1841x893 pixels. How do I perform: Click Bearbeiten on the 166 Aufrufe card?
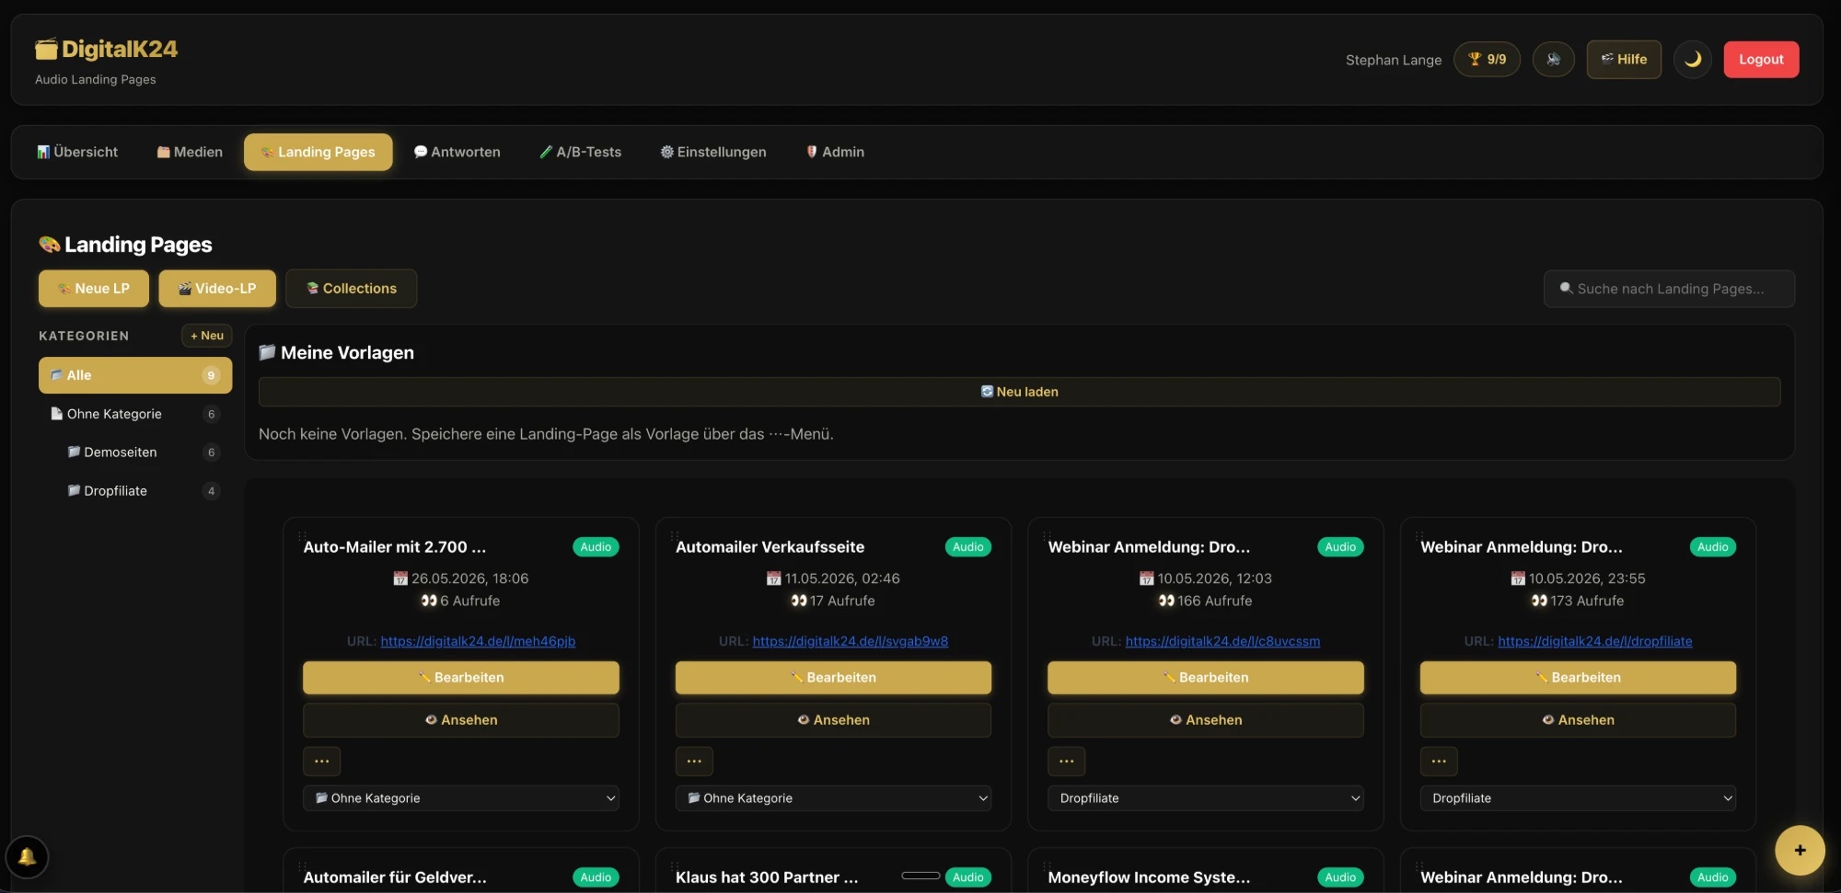pos(1206,678)
